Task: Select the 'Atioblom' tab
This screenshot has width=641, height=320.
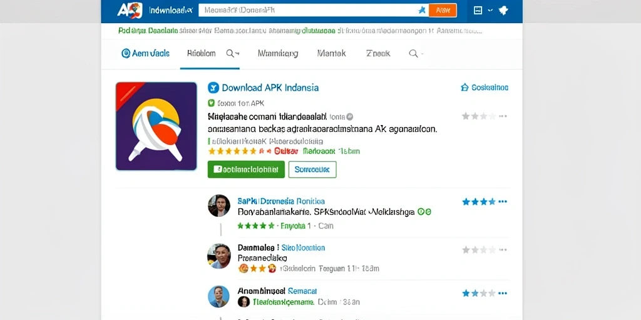Action: pos(201,54)
